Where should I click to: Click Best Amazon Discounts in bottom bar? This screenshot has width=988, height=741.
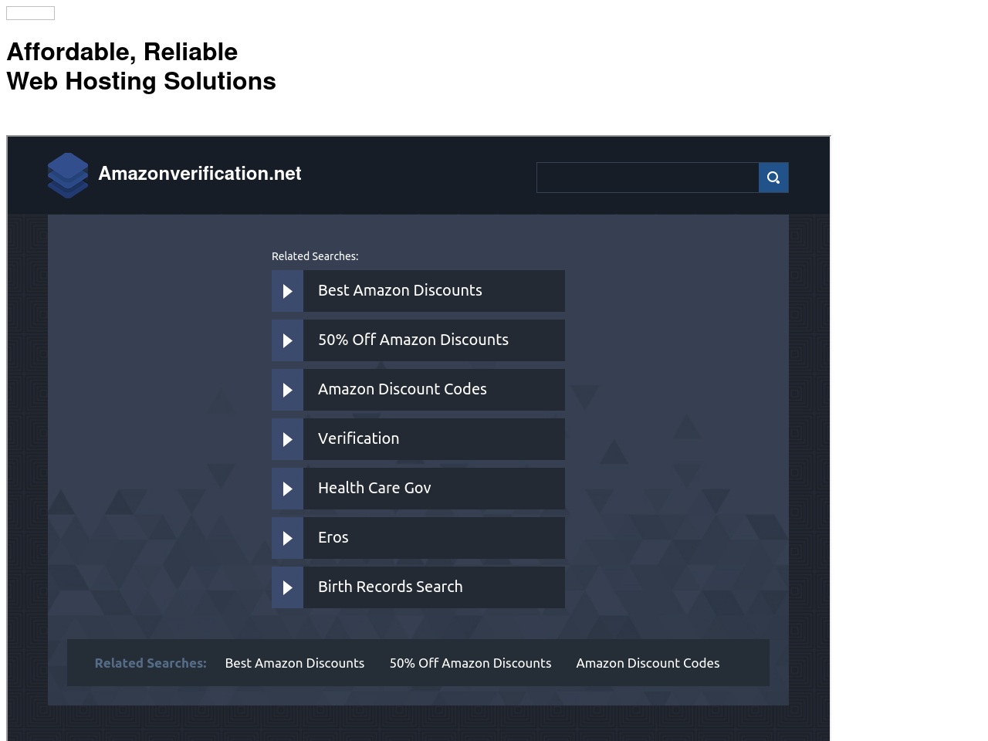click(294, 663)
